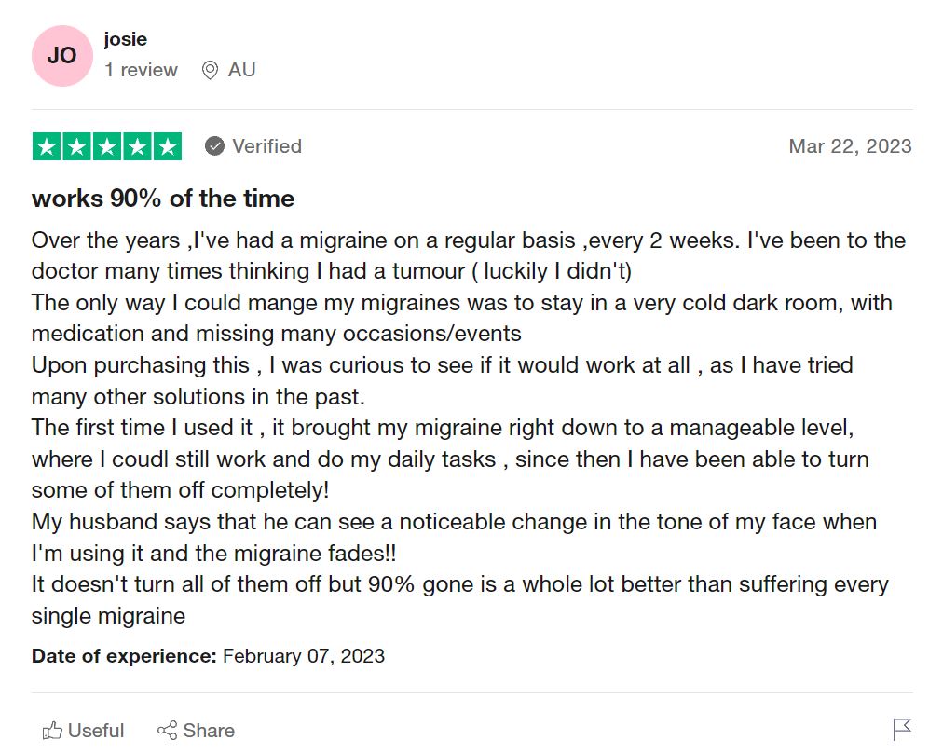Click the AU country label
The width and height of the screenshot is (943, 754).
[241, 70]
